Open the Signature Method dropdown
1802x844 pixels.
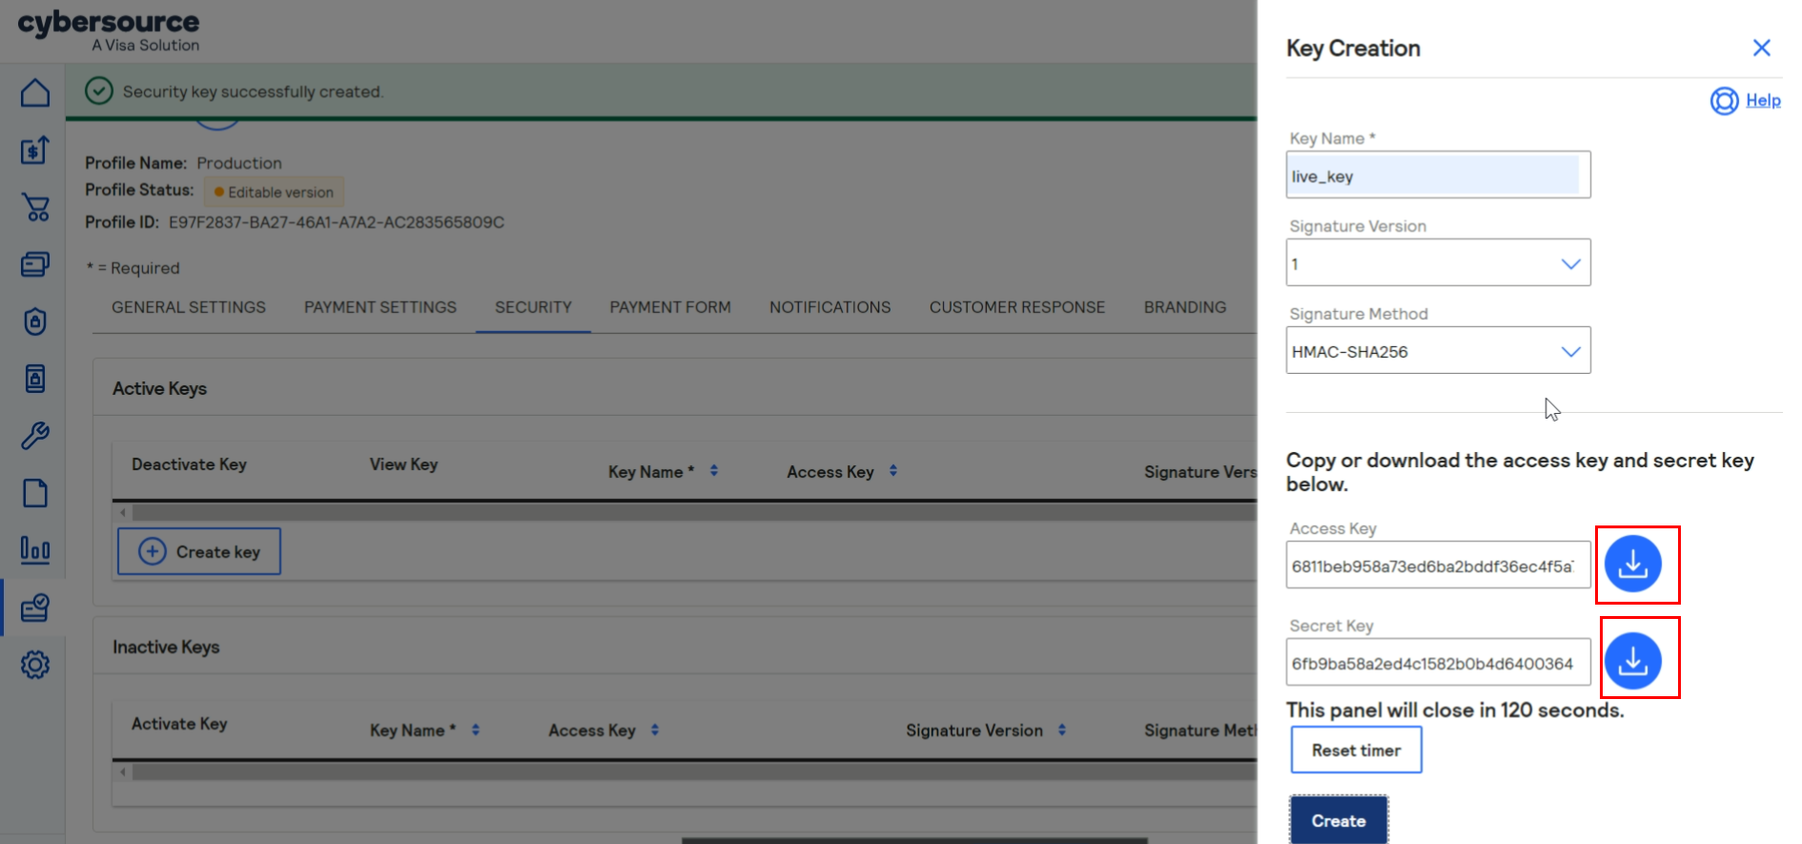[1569, 352]
